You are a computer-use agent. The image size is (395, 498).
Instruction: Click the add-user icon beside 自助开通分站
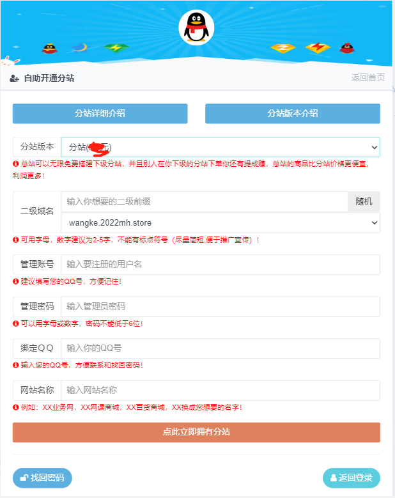pyautogui.click(x=14, y=79)
